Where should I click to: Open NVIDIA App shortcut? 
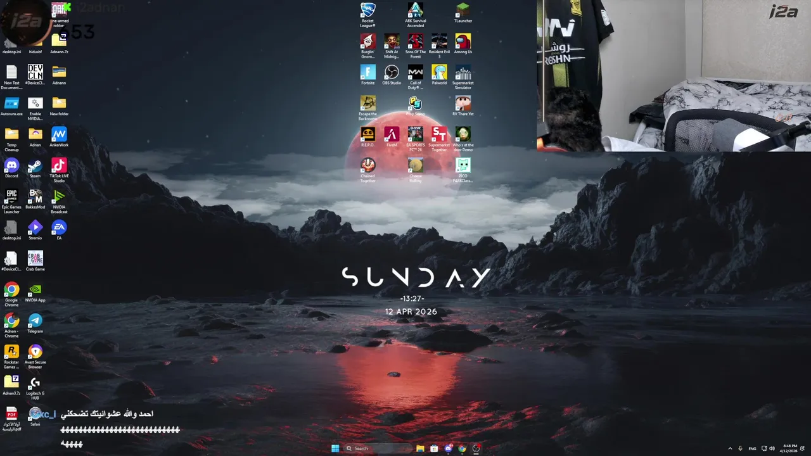[x=35, y=292]
